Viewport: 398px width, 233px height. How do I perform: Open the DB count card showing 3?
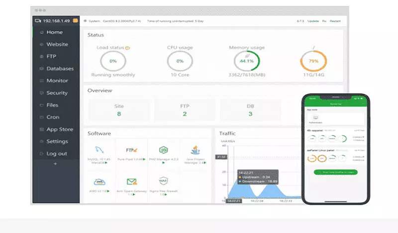250,110
